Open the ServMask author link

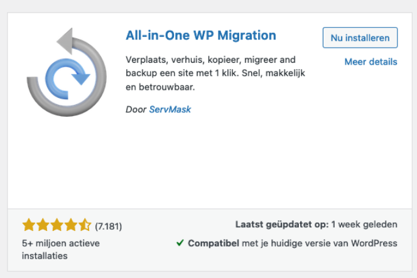[170, 109]
